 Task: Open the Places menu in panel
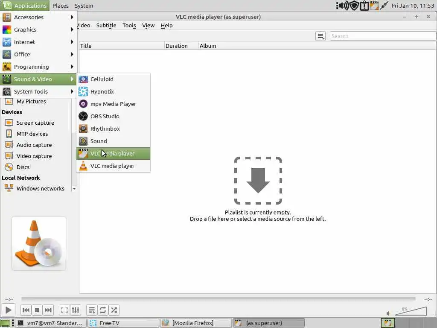(x=61, y=6)
